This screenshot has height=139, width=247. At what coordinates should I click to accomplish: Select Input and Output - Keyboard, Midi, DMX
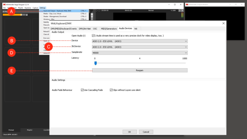point(64,11)
